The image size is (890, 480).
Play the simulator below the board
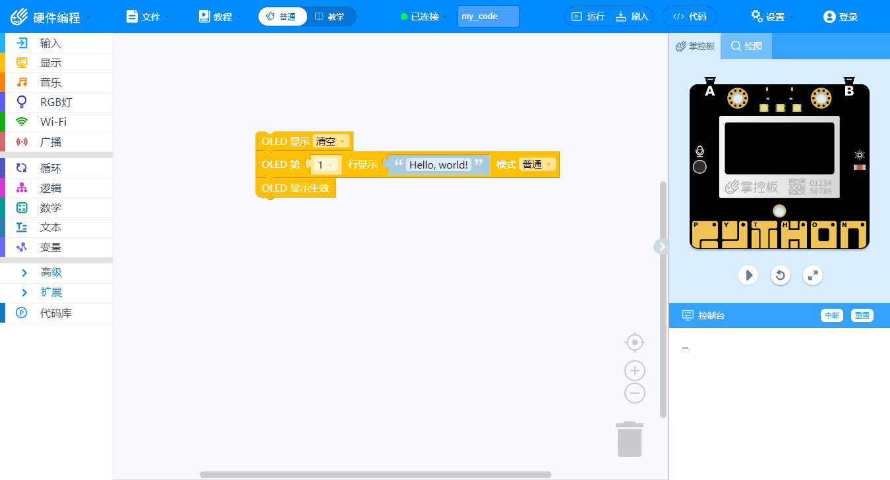(748, 275)
